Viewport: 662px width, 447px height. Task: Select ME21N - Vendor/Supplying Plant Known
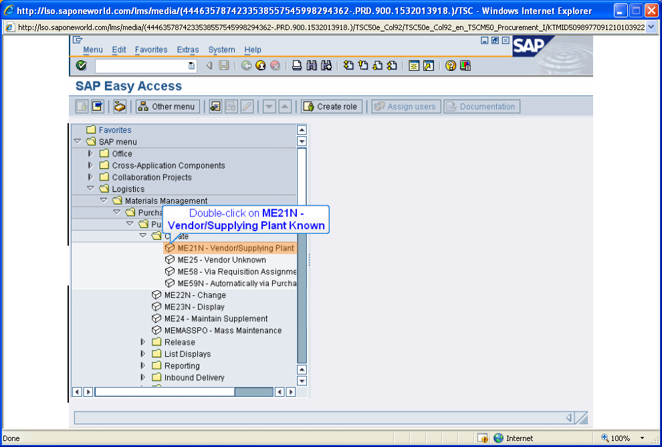pos(230,248)
